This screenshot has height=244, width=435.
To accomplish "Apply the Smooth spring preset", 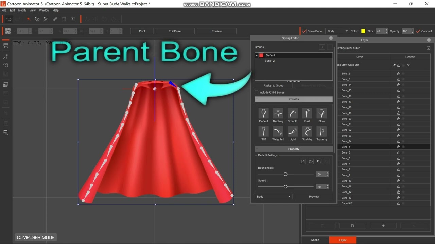I will 293,114.
